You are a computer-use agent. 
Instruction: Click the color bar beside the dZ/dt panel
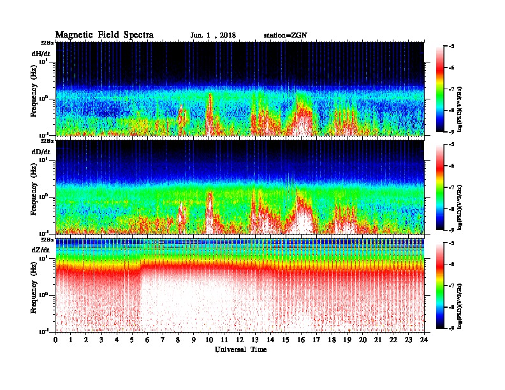(x=439, y=285)
